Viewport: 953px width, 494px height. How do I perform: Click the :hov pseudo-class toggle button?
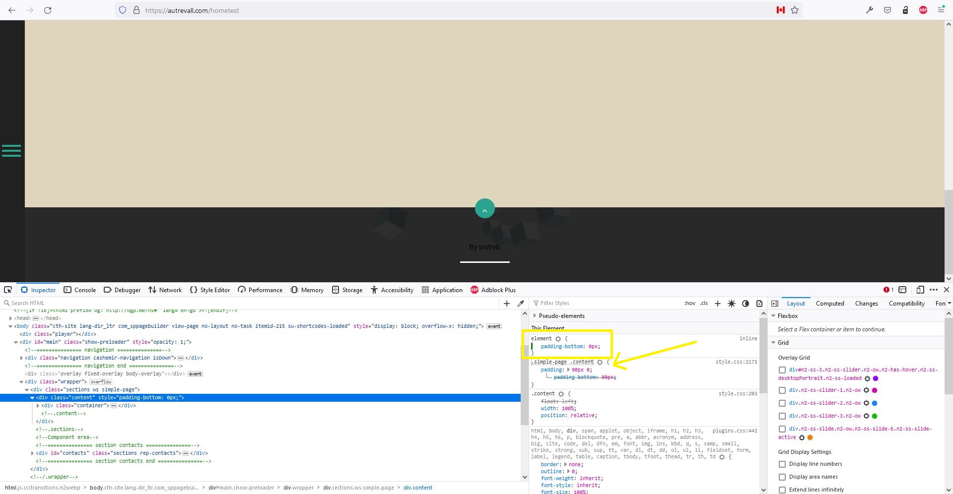pyautogui.click(x=689, y=304)
